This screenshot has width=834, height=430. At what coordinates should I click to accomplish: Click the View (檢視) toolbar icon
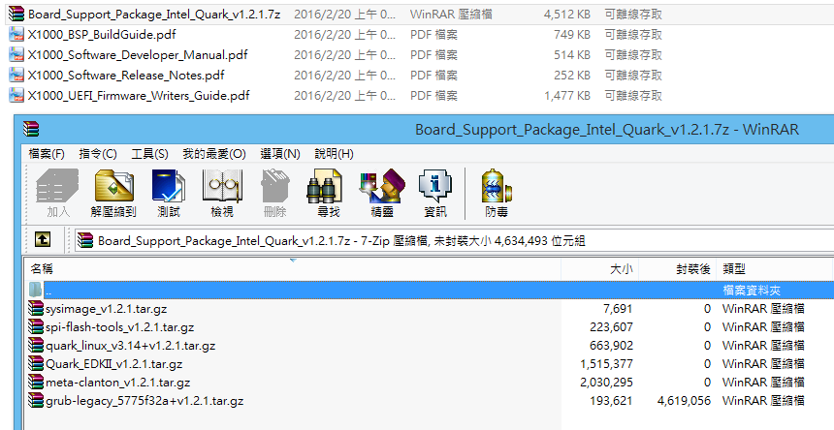[222, 186]
